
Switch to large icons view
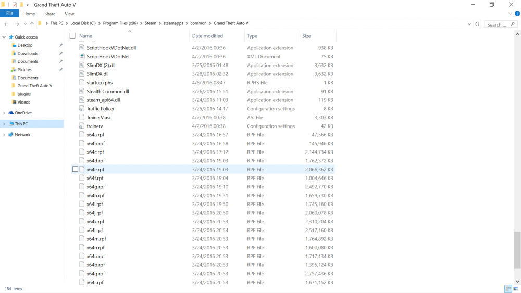coord(516,289)
